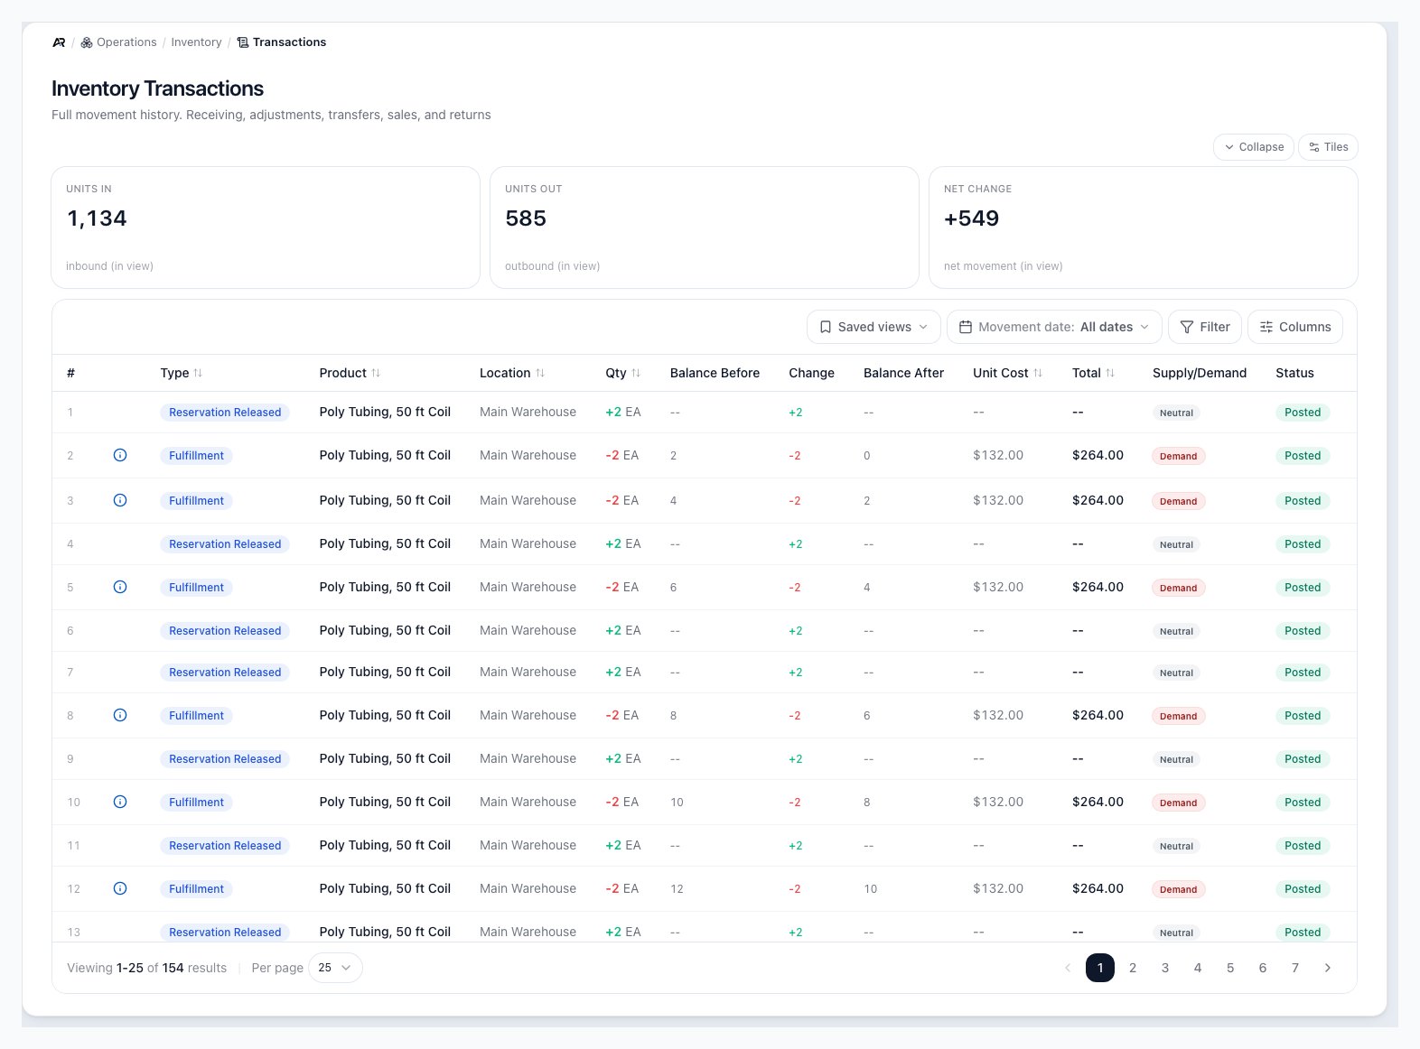Click Demand badge in row 3
The image size is (1420, 1049).
coord(1178,501)
